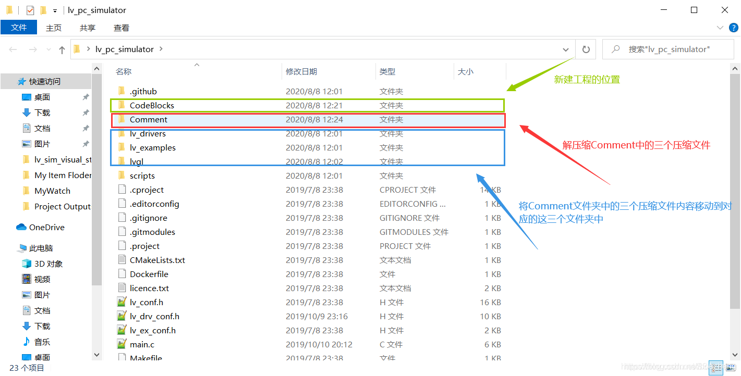Open the MyWatch sidebar folder

click(52, 191)
